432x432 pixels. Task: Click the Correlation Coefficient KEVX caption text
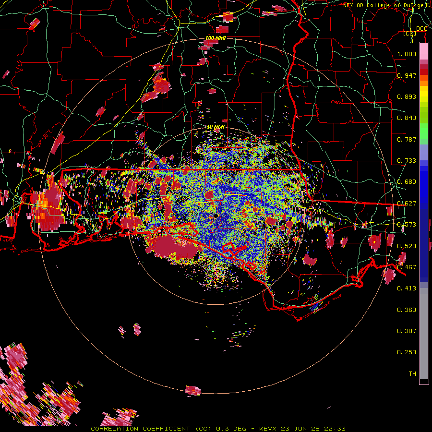(218, 429)
